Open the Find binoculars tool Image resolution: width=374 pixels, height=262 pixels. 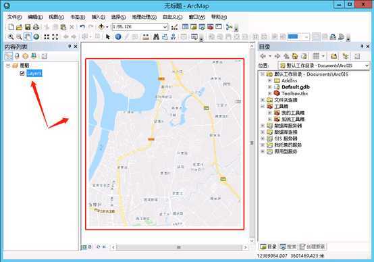point(156,36)
